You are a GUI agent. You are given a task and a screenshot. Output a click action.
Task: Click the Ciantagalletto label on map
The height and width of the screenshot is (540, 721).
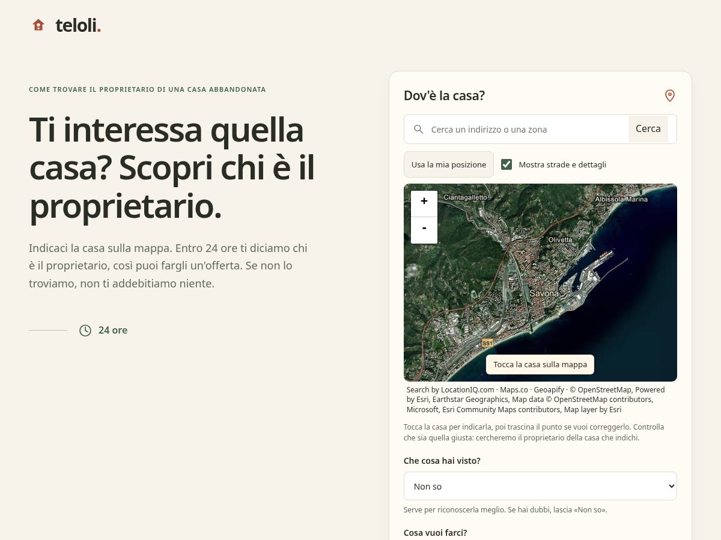pyautogui.click(x=465, y=197)
